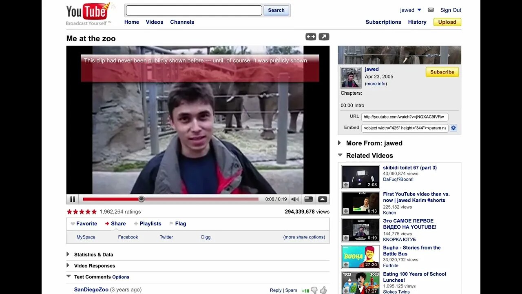Viewport: 522px width, 294px height.
Task: Select the Playlists tab
Action: pos(148,224)
